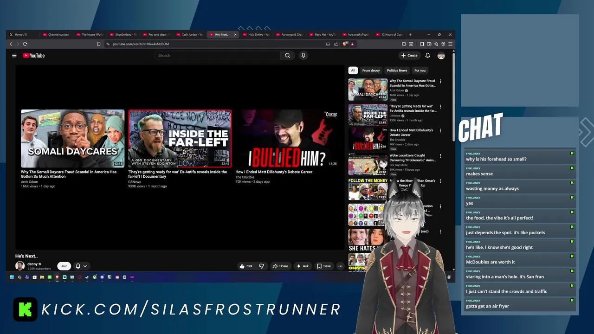Click the share page icon in address bar
Viewport: 594px width, 334px height.
[x=336, y=44]
